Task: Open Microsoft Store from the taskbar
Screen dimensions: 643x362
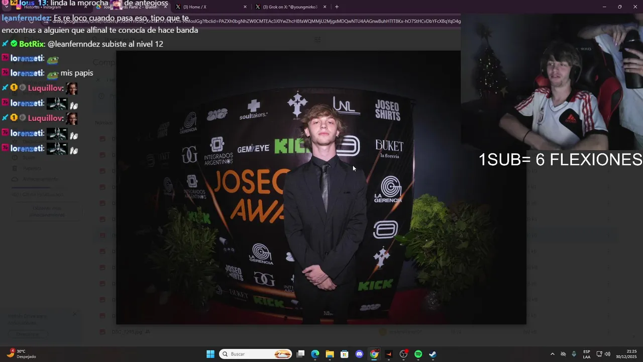Action: (345, 354)
